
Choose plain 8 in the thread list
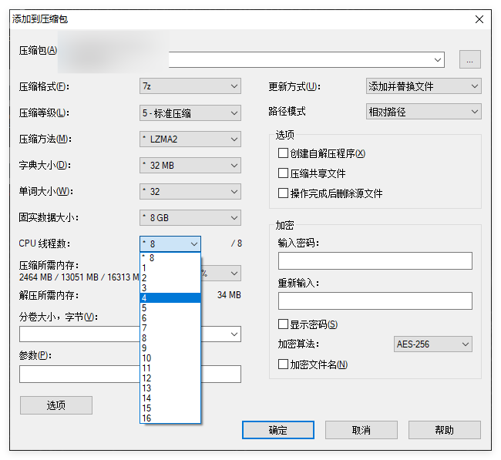(170, 338)
